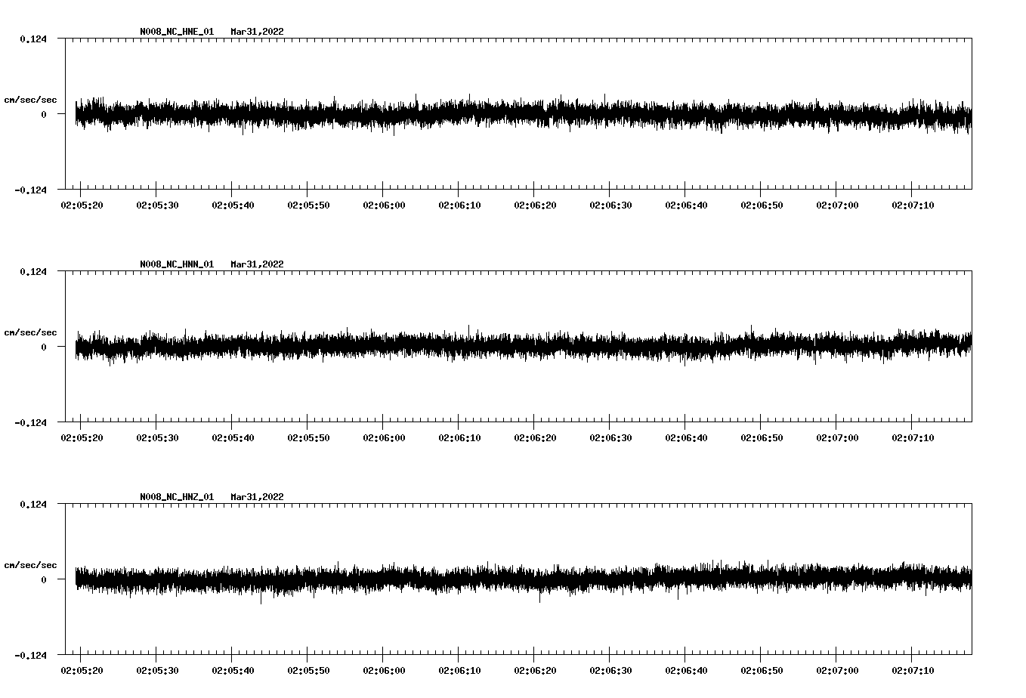Select the 02:05:50 time label on HNZ plot

[308, 671]
